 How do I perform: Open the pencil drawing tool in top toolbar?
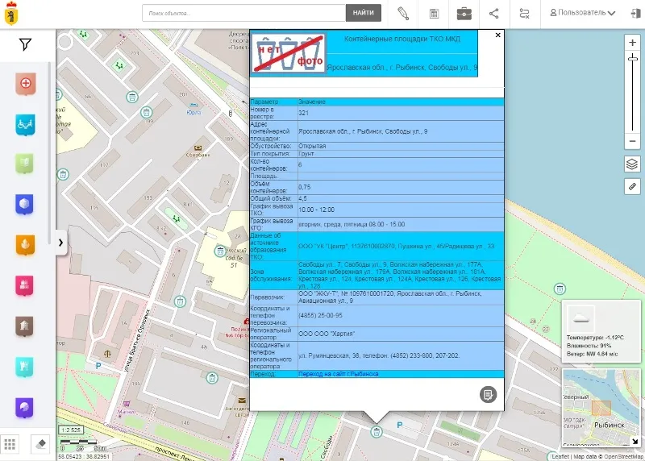click(x=403, y=13)
